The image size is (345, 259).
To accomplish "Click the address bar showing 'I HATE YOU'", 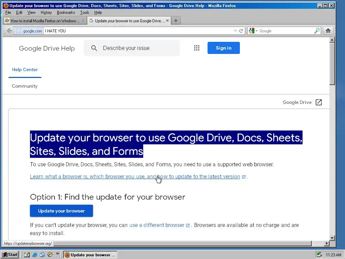I will pos(138,31).
